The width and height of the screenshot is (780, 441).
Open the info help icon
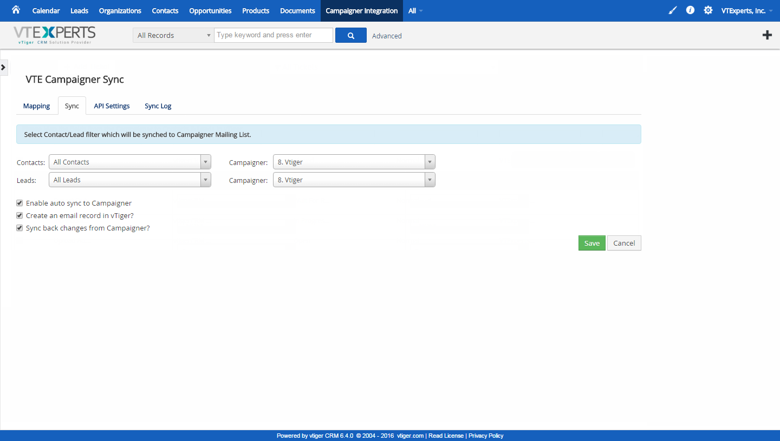click(690, 10)
